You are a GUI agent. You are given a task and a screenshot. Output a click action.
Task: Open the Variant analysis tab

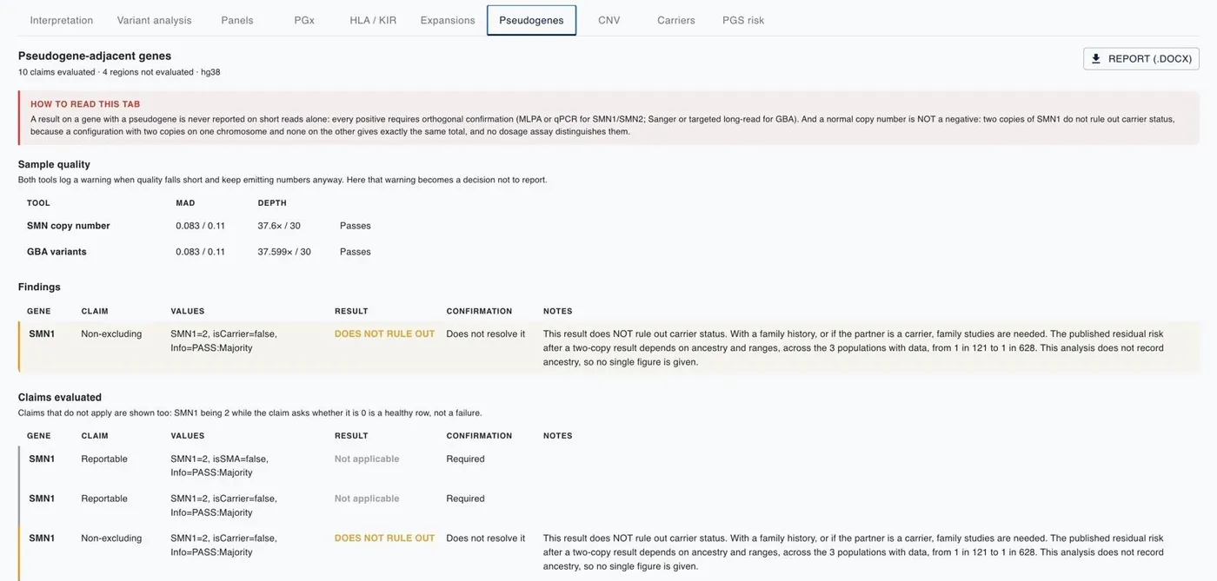click(155, 20)
